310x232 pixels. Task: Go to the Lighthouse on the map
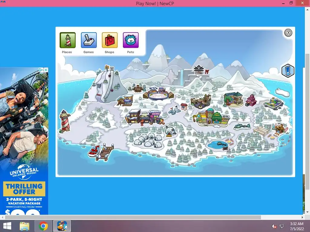click(65, 121)
